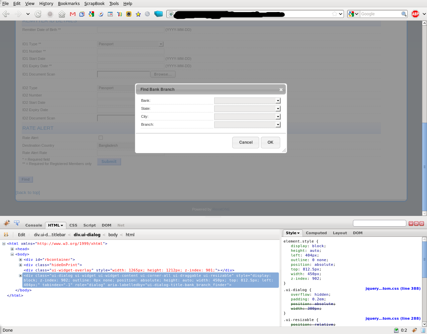Screen dimensions: 427x334
Task: Expand the head node in HTML tree
Action: click(12, 249)
